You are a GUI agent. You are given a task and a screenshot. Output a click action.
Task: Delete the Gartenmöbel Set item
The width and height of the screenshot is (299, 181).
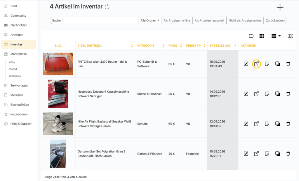(288, 154)
